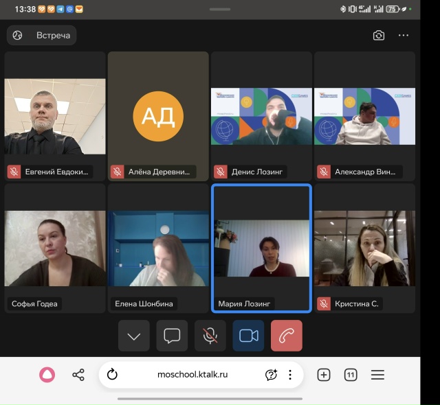Screen dimensions: 440x405
Task: Share the page using the share icon
Action: point(78,375)
